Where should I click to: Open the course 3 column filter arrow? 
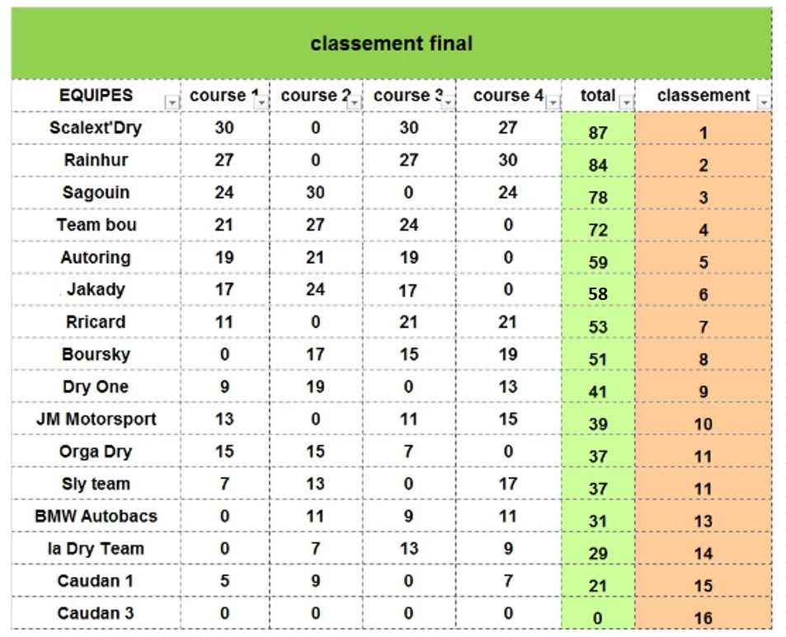tap(446, 103)
